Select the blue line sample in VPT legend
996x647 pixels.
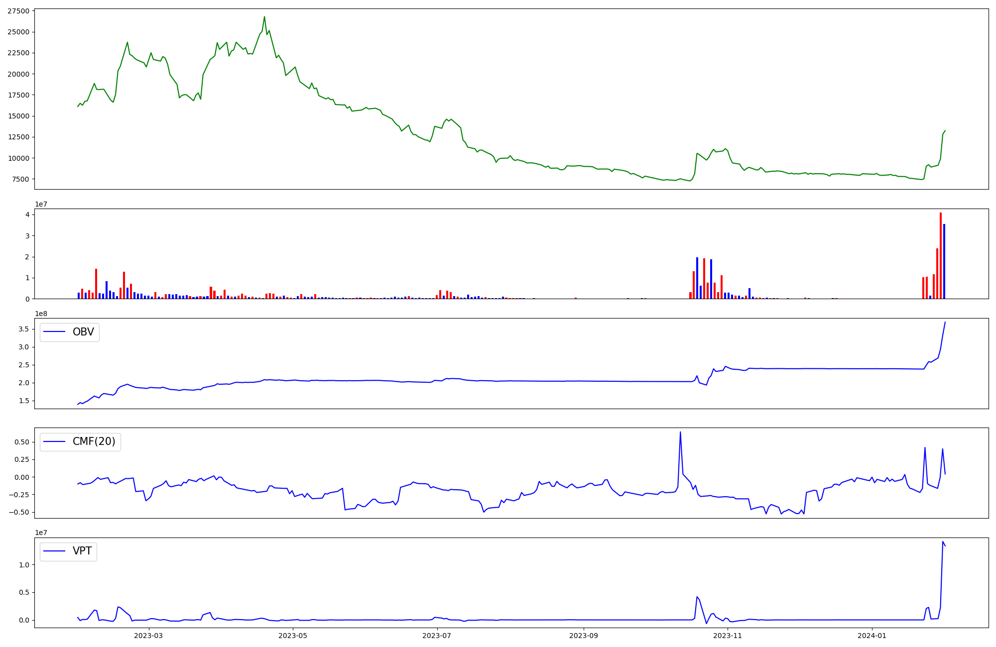(55, 551)
